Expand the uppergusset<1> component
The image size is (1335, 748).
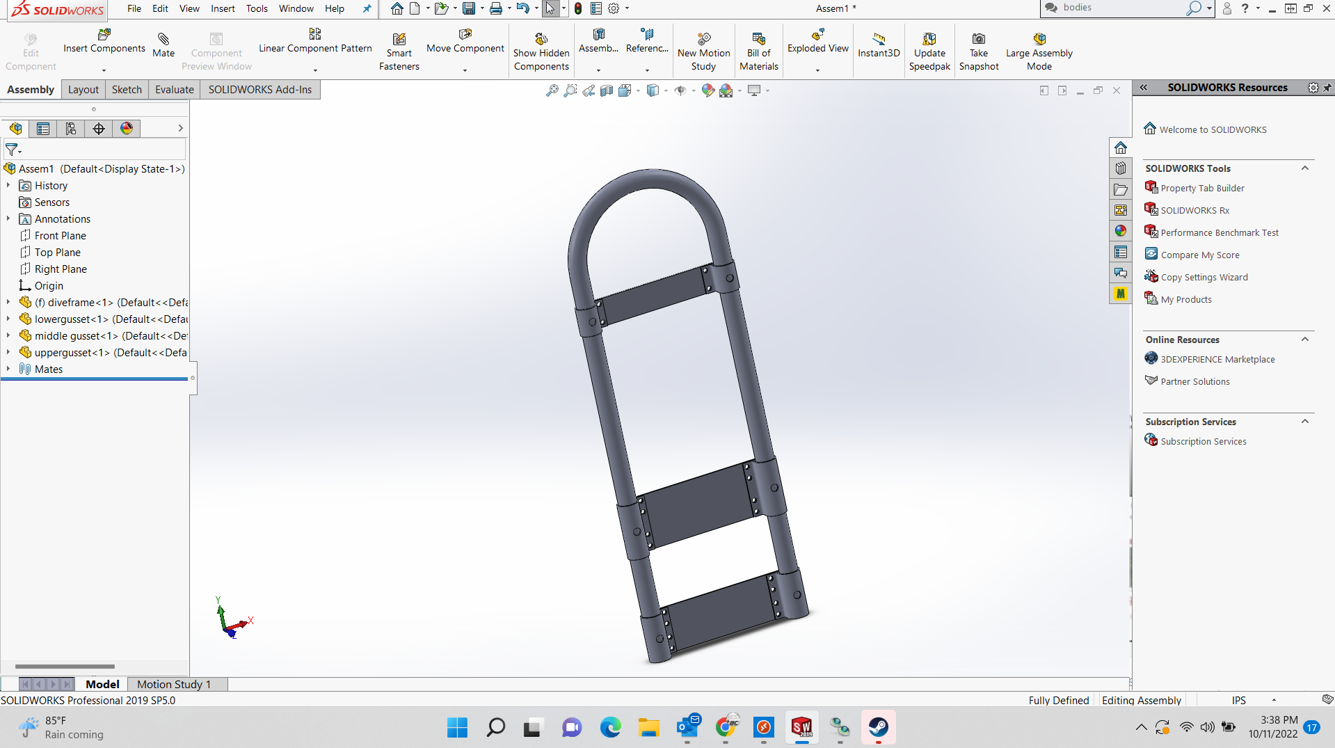pos(8,352)
